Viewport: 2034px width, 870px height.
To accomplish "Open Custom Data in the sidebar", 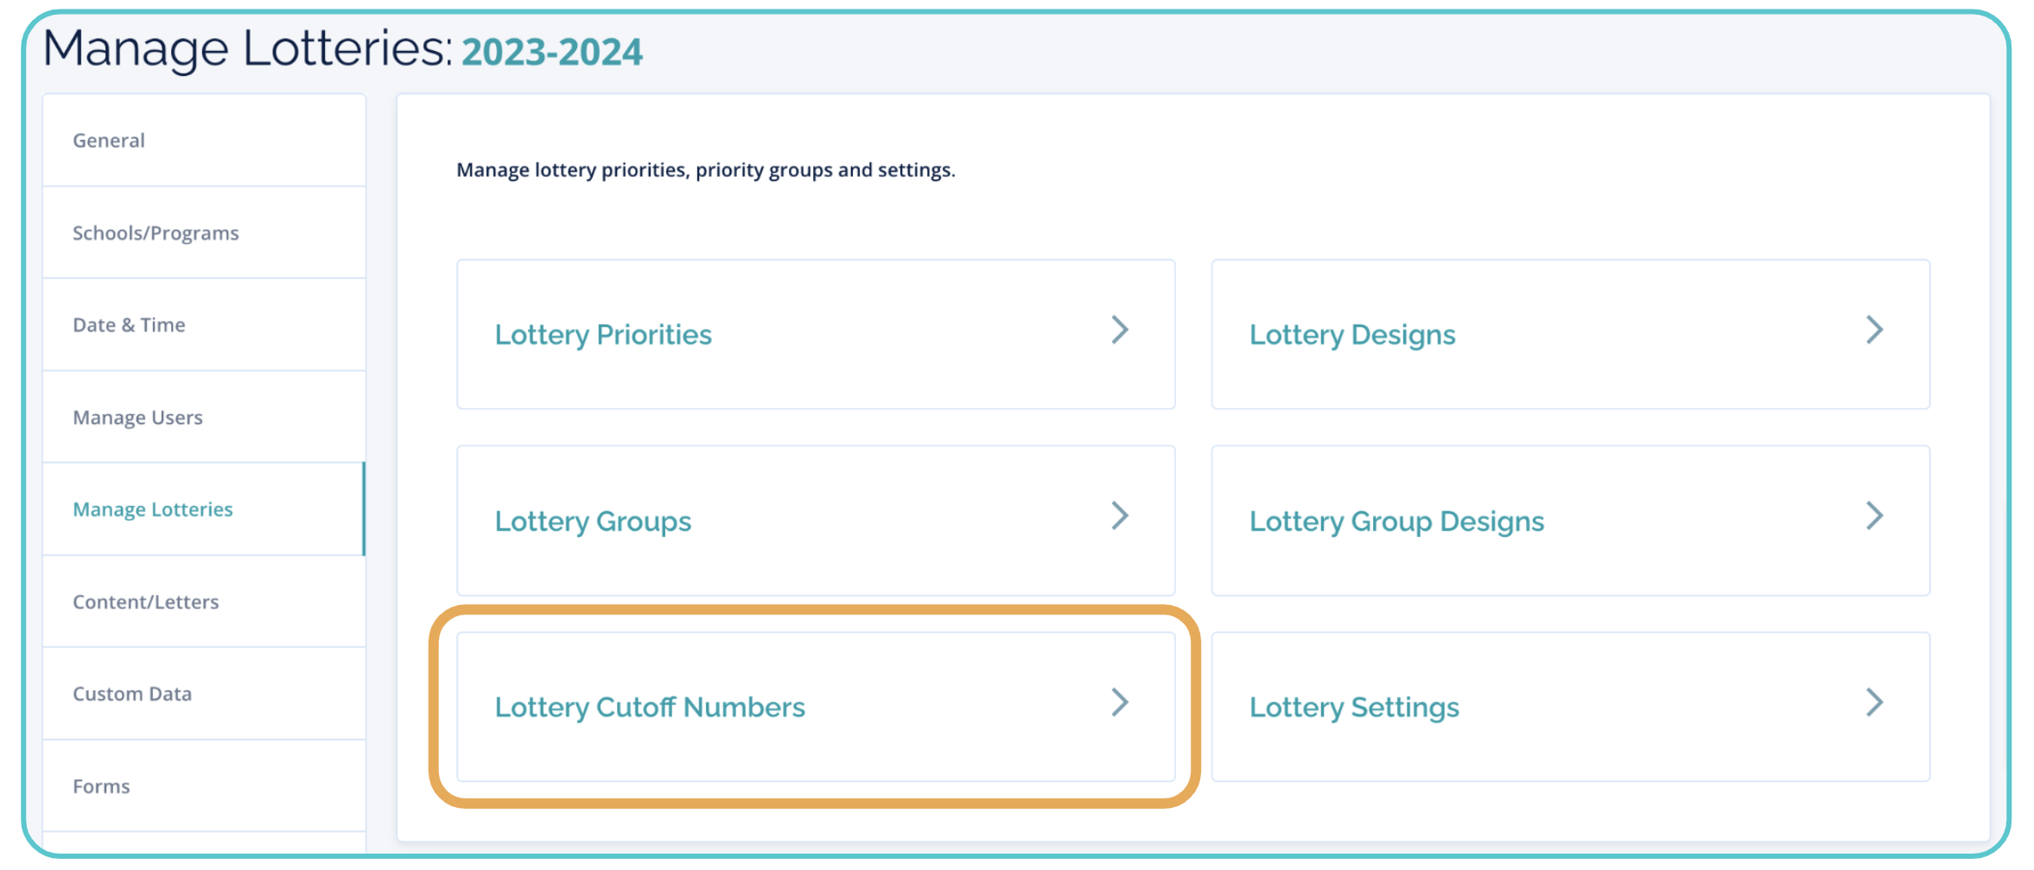I will 132,694.
